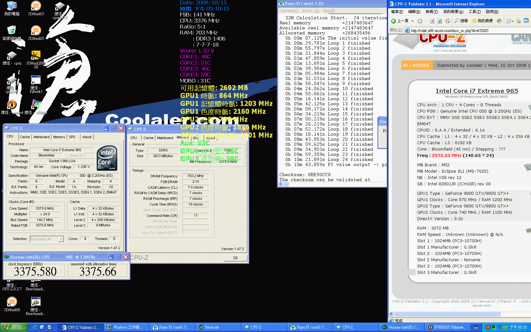Click the clock frequency 3375.580 readout
The width and height of the screenshot is (531, 332).
point(35,271)
